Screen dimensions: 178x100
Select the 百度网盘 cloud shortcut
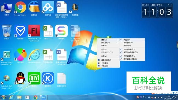[48, 9]
